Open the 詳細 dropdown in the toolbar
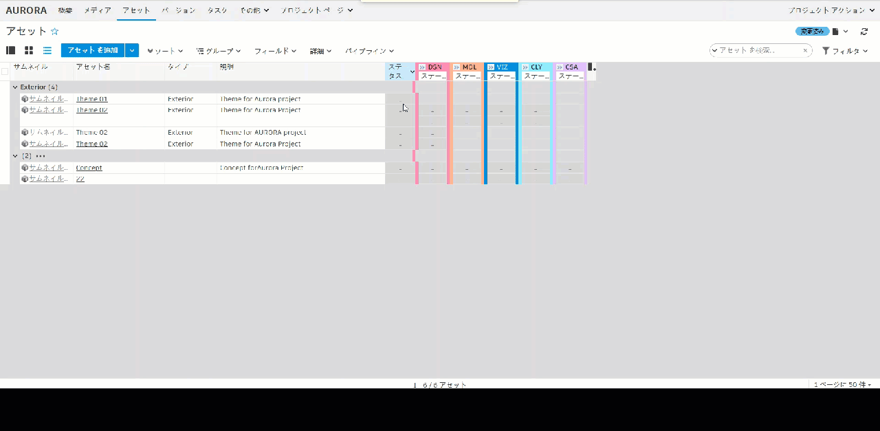The image size is (880, 431). [x=320, y=51]
